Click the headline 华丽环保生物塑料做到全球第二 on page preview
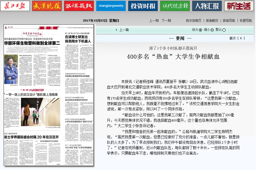The height and width of the screenshot is (170, 256). pos(32,43)
